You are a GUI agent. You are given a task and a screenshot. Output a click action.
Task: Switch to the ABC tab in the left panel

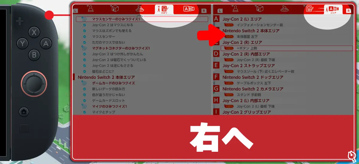tap(189, 9)
